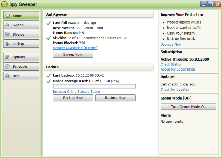
Task: Click the Check for Updates link
Action: point(175,89)
